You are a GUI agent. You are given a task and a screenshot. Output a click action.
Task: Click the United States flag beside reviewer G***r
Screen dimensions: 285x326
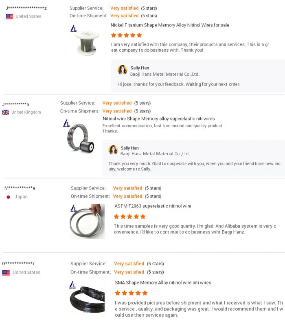click(x=6, y=273)
